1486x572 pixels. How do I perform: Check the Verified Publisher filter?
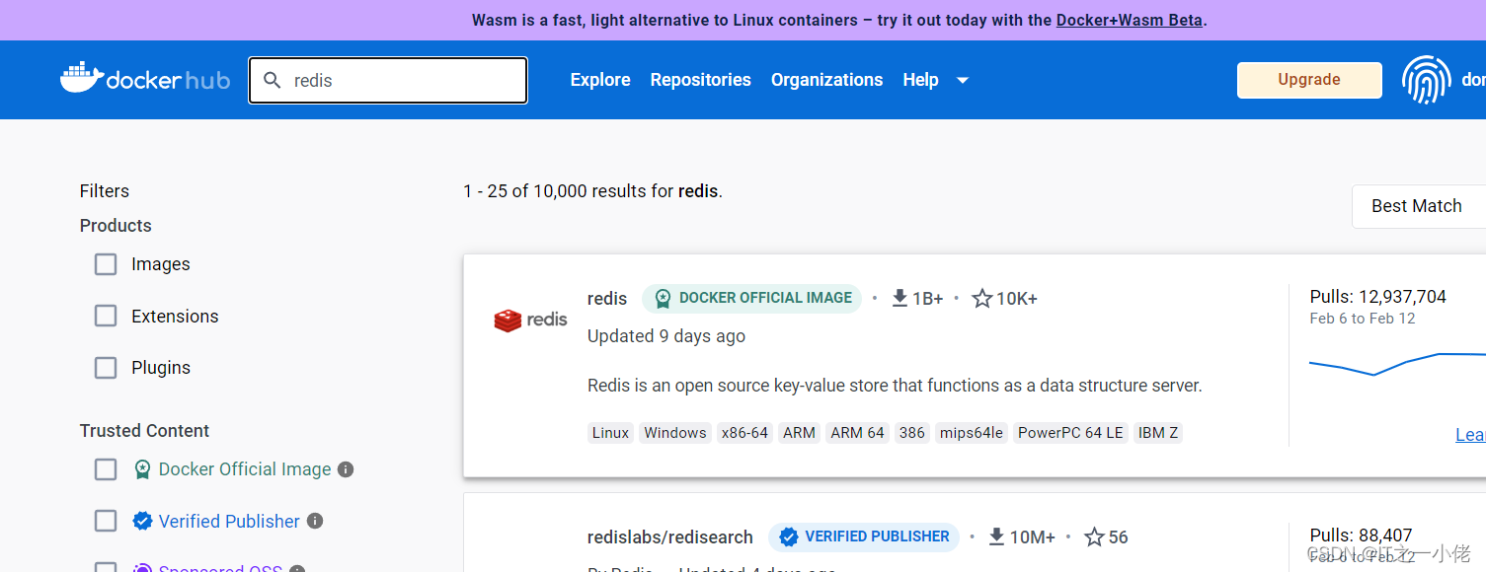pos(106,521)
